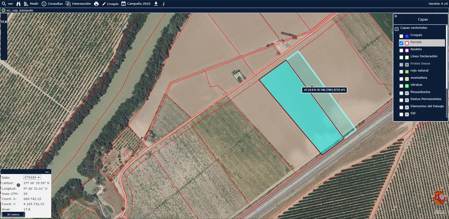The width and height of the screenshot is (449, 219).
Task: Click the magnifier 'ver' search icon
Action: [4, 4]
